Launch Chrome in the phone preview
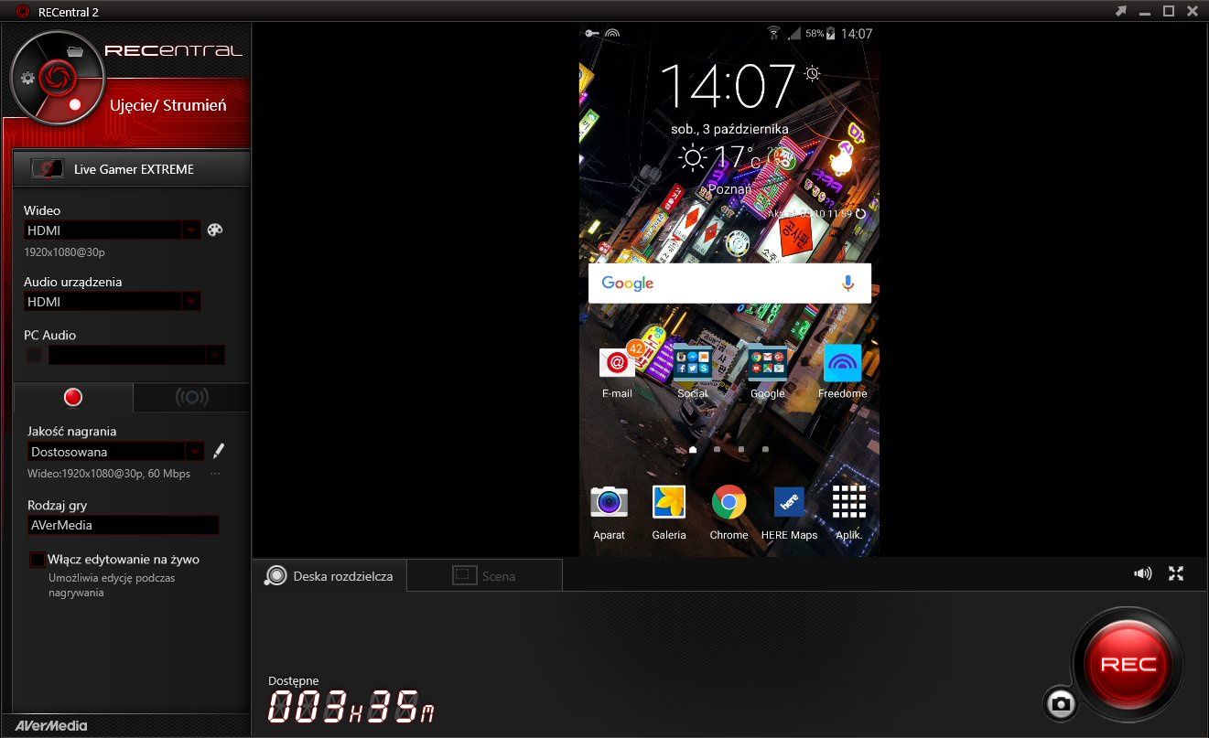The width and height of the screenshot is (1209, 738). point(729,511)
